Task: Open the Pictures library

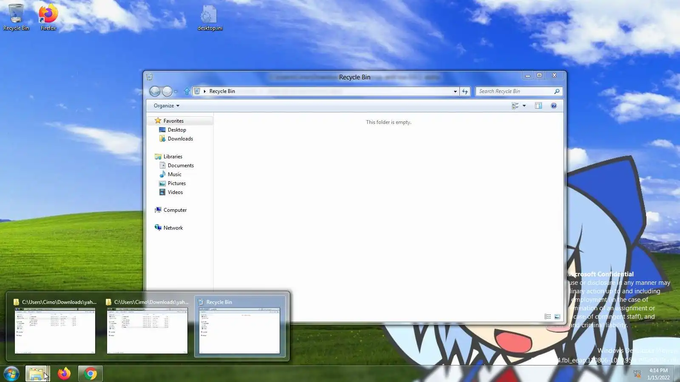Action: tap(176, 183)
